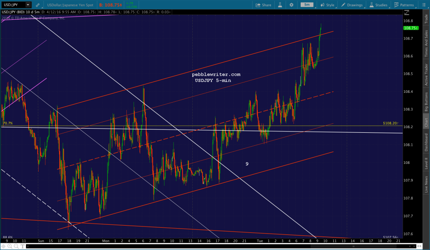Click the Share button
This screenshot has width=430, height=250.
pos(263,5)
